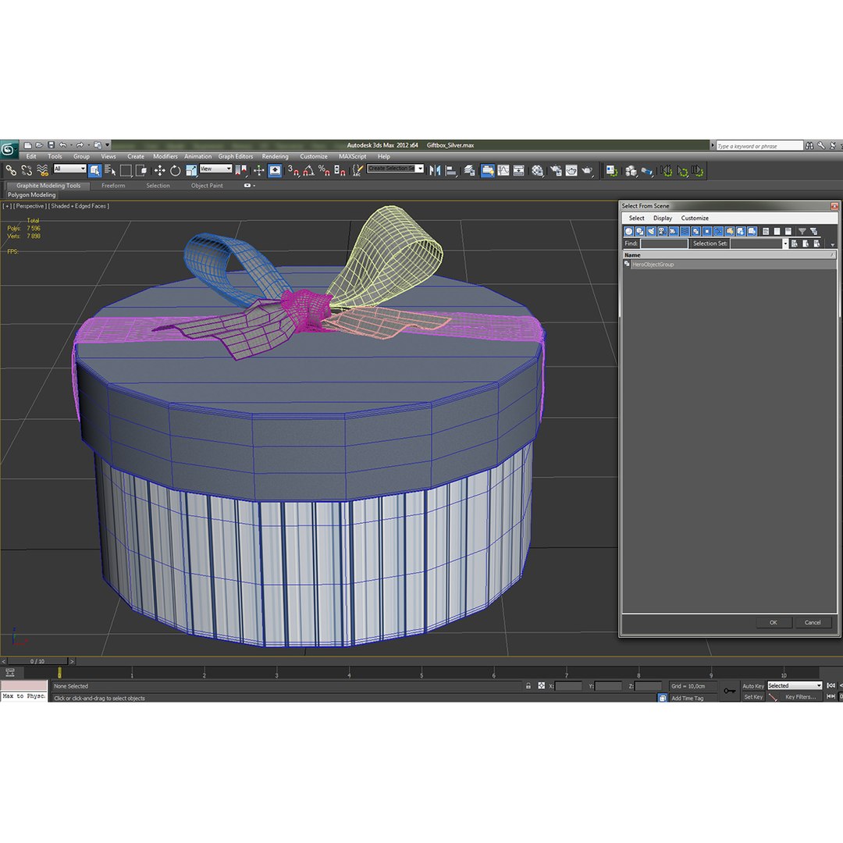Click the Undo arrow icon

(x=63, y=145)
